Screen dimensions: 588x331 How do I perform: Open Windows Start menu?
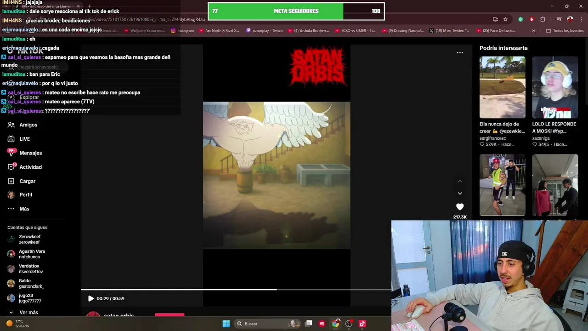coord(226,324)
